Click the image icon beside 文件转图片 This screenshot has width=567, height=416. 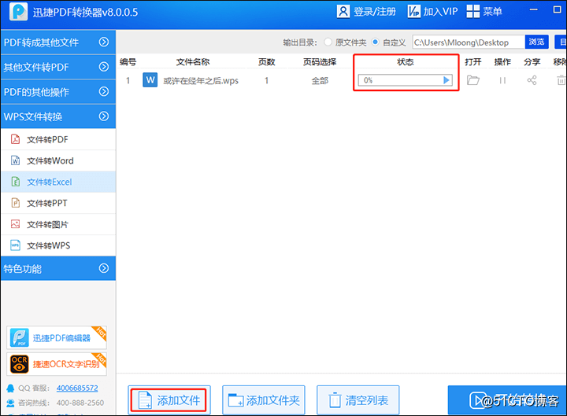[15, 224]
